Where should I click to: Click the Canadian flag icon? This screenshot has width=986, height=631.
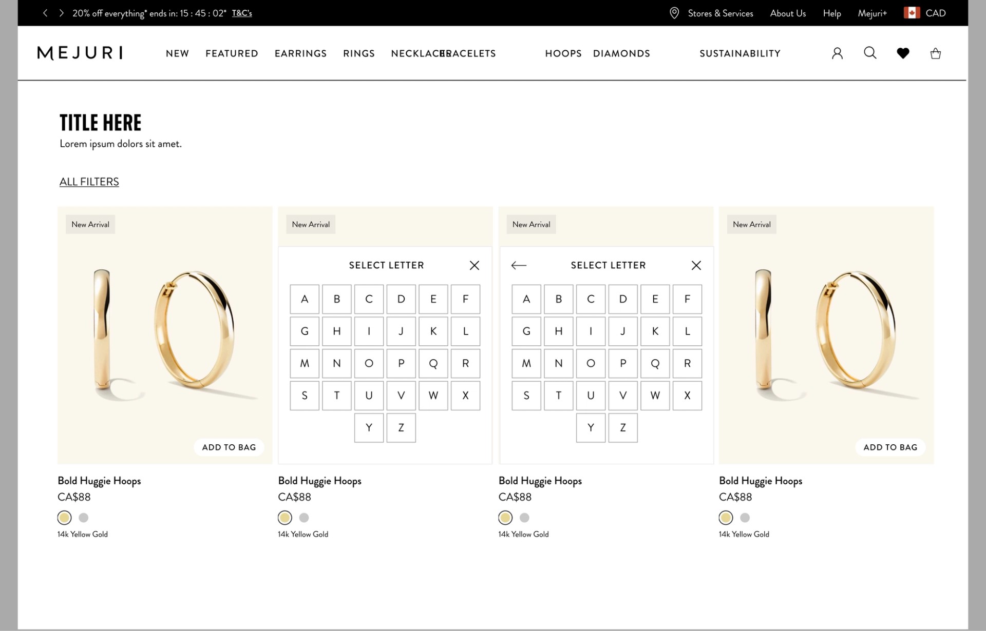click(x=912, y=13)
